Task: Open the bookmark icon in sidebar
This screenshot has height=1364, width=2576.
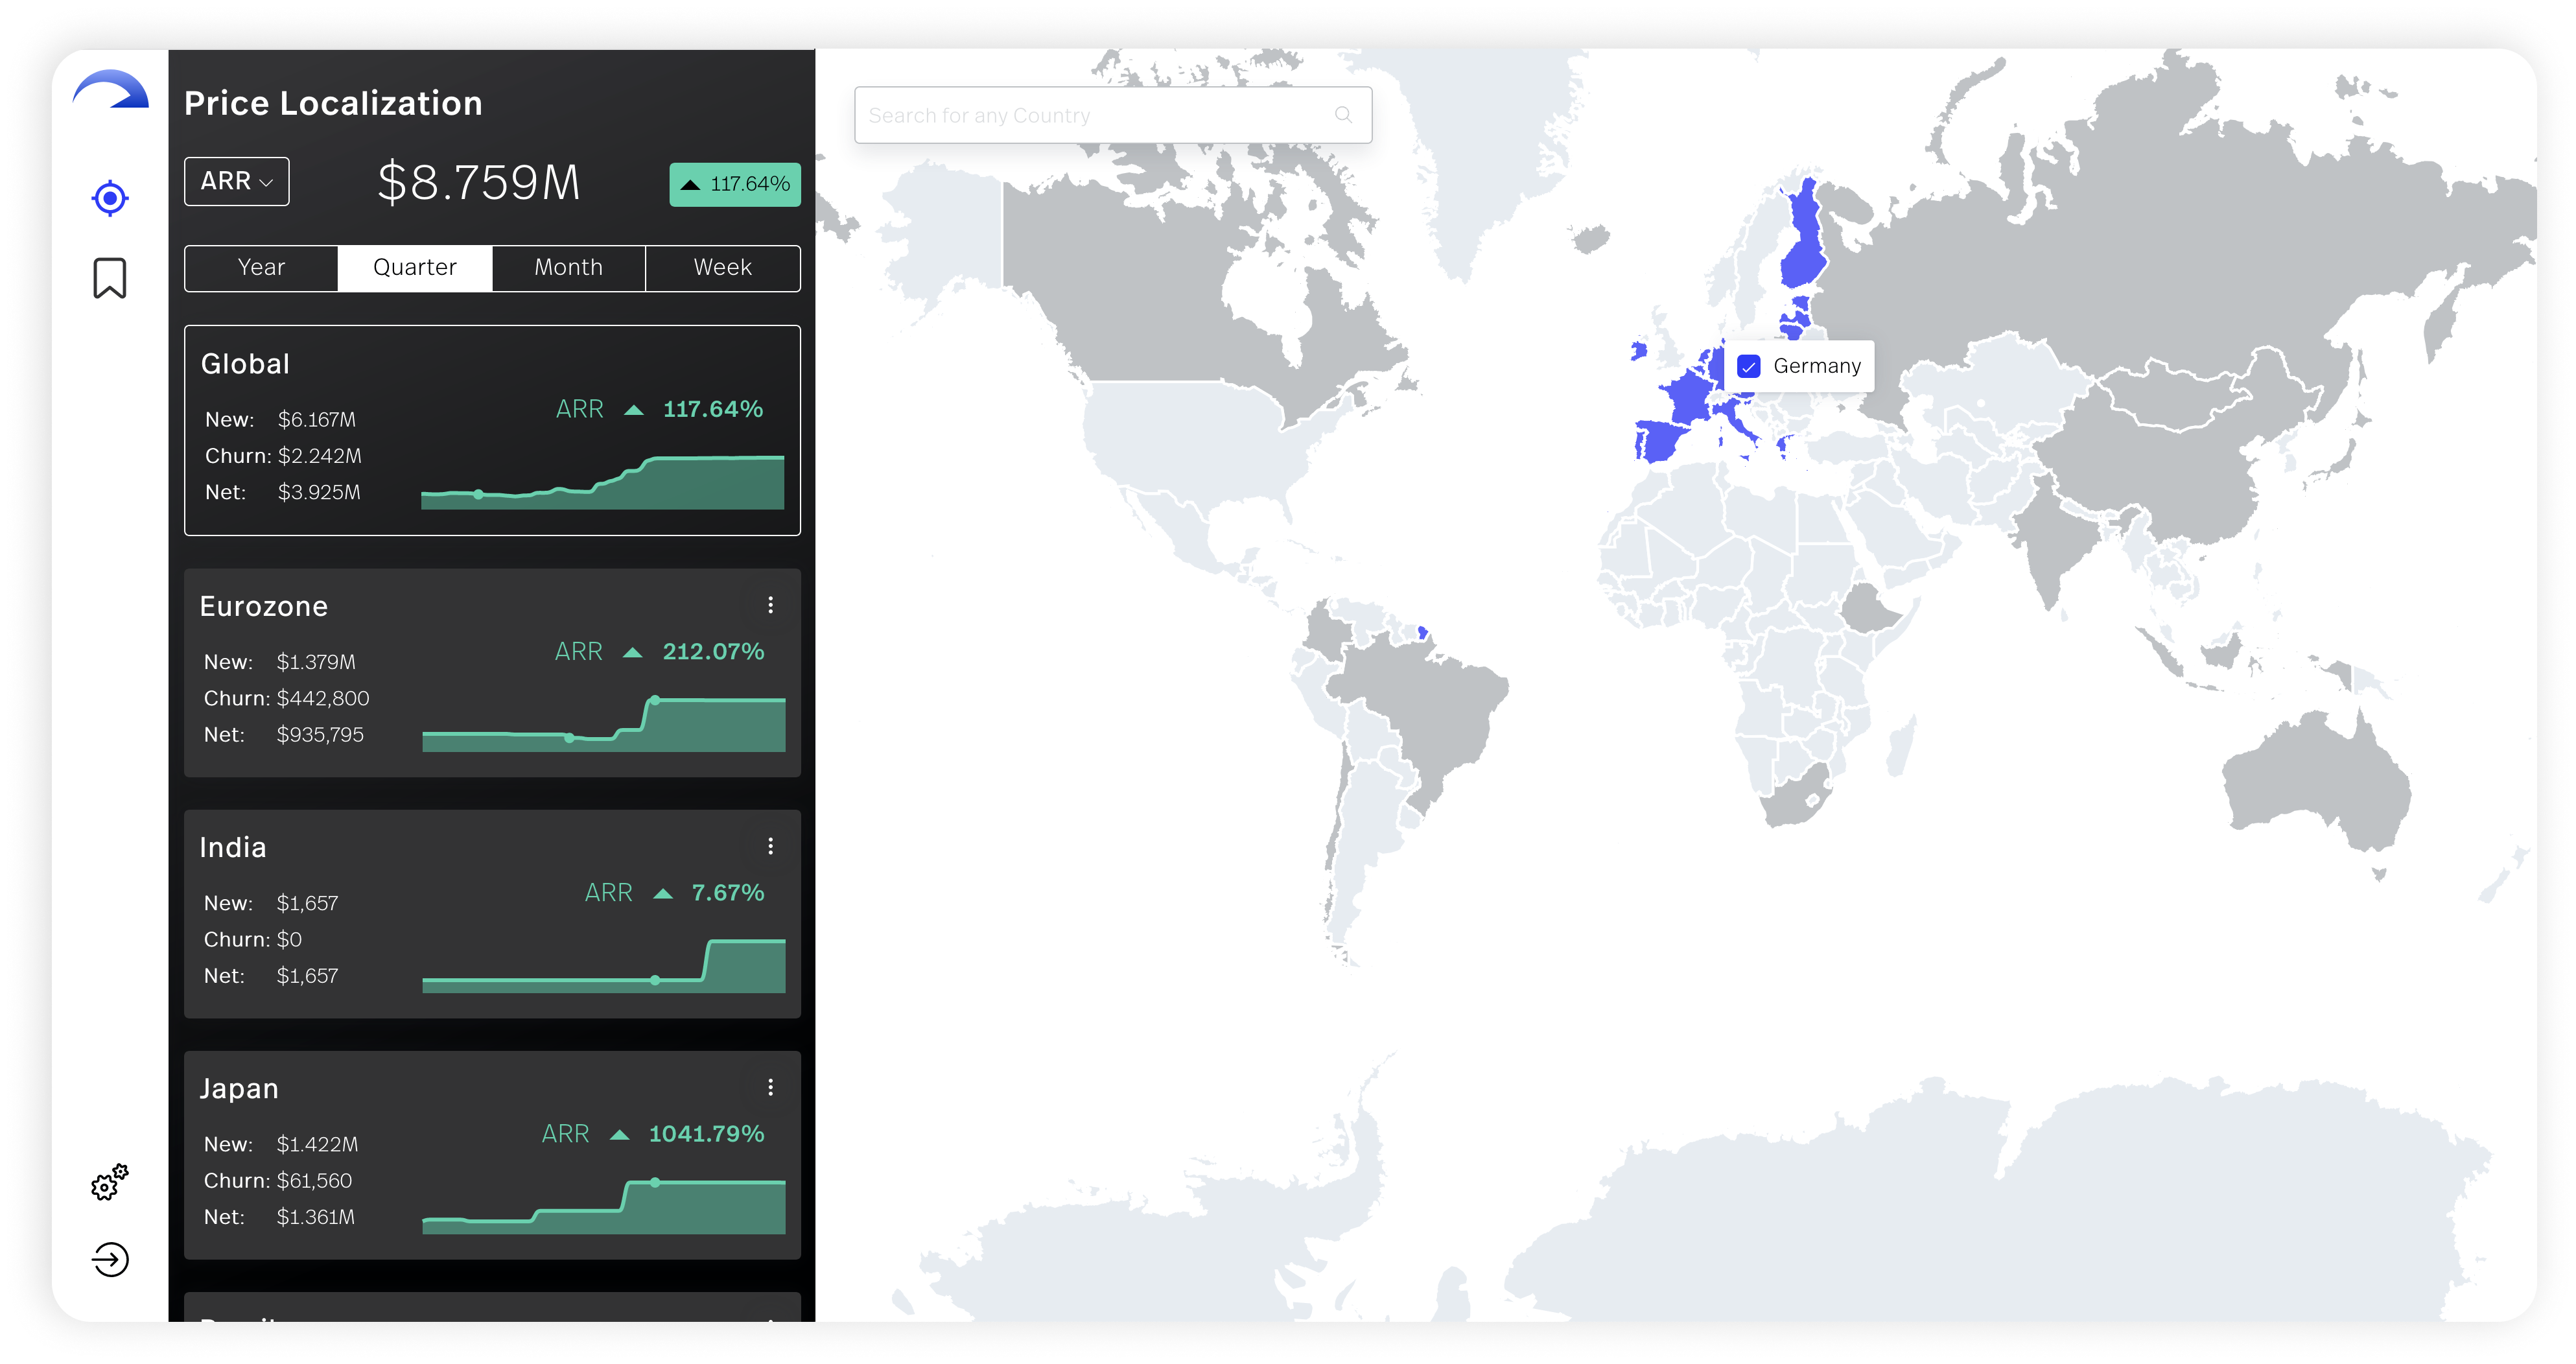Action: coord(110,278)
